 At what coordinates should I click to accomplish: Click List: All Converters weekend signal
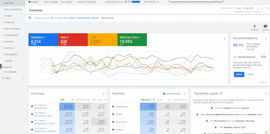pos(230,121)
